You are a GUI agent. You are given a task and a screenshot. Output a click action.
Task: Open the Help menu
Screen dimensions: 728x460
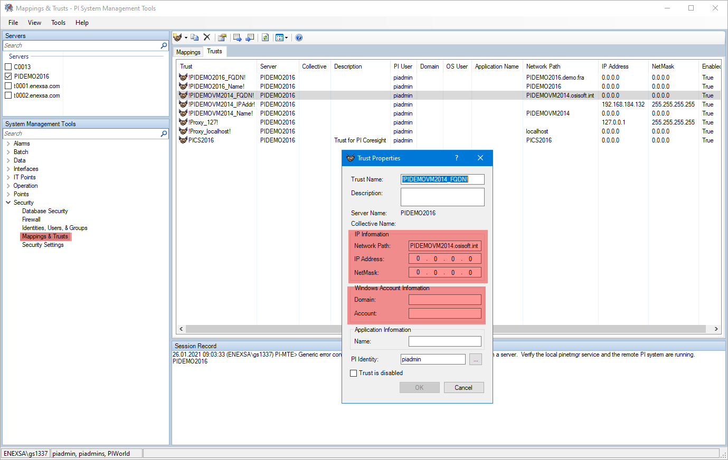click(x=82, y=23)
